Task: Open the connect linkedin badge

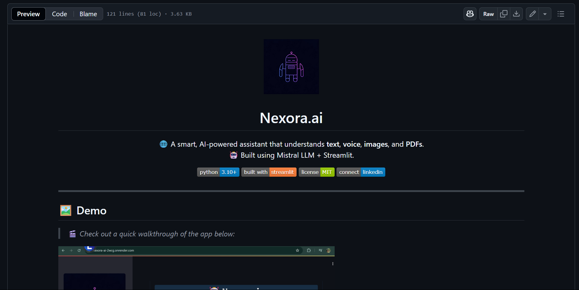Action: click(361, 172)
